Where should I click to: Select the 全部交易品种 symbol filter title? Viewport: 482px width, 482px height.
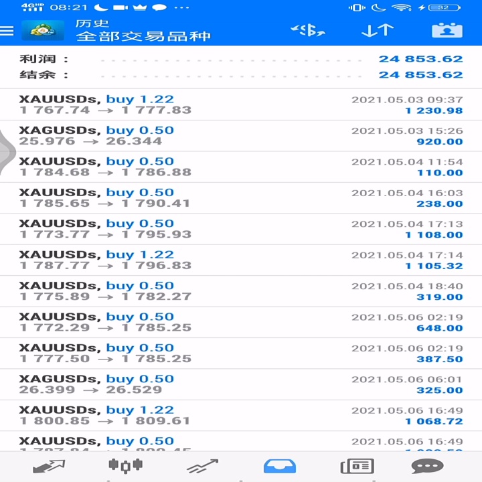coord(143,36)
